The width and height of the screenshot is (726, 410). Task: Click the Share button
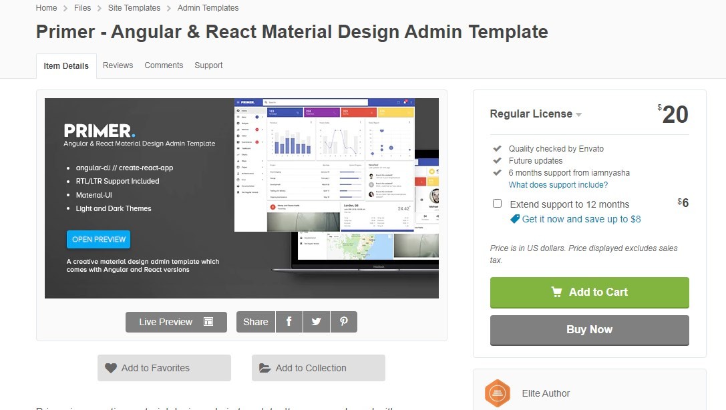click(x=256, y=322)
